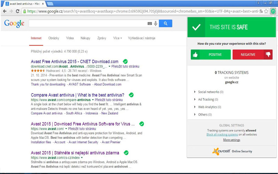Bookmark this page with the star icon

pos(266,11)
